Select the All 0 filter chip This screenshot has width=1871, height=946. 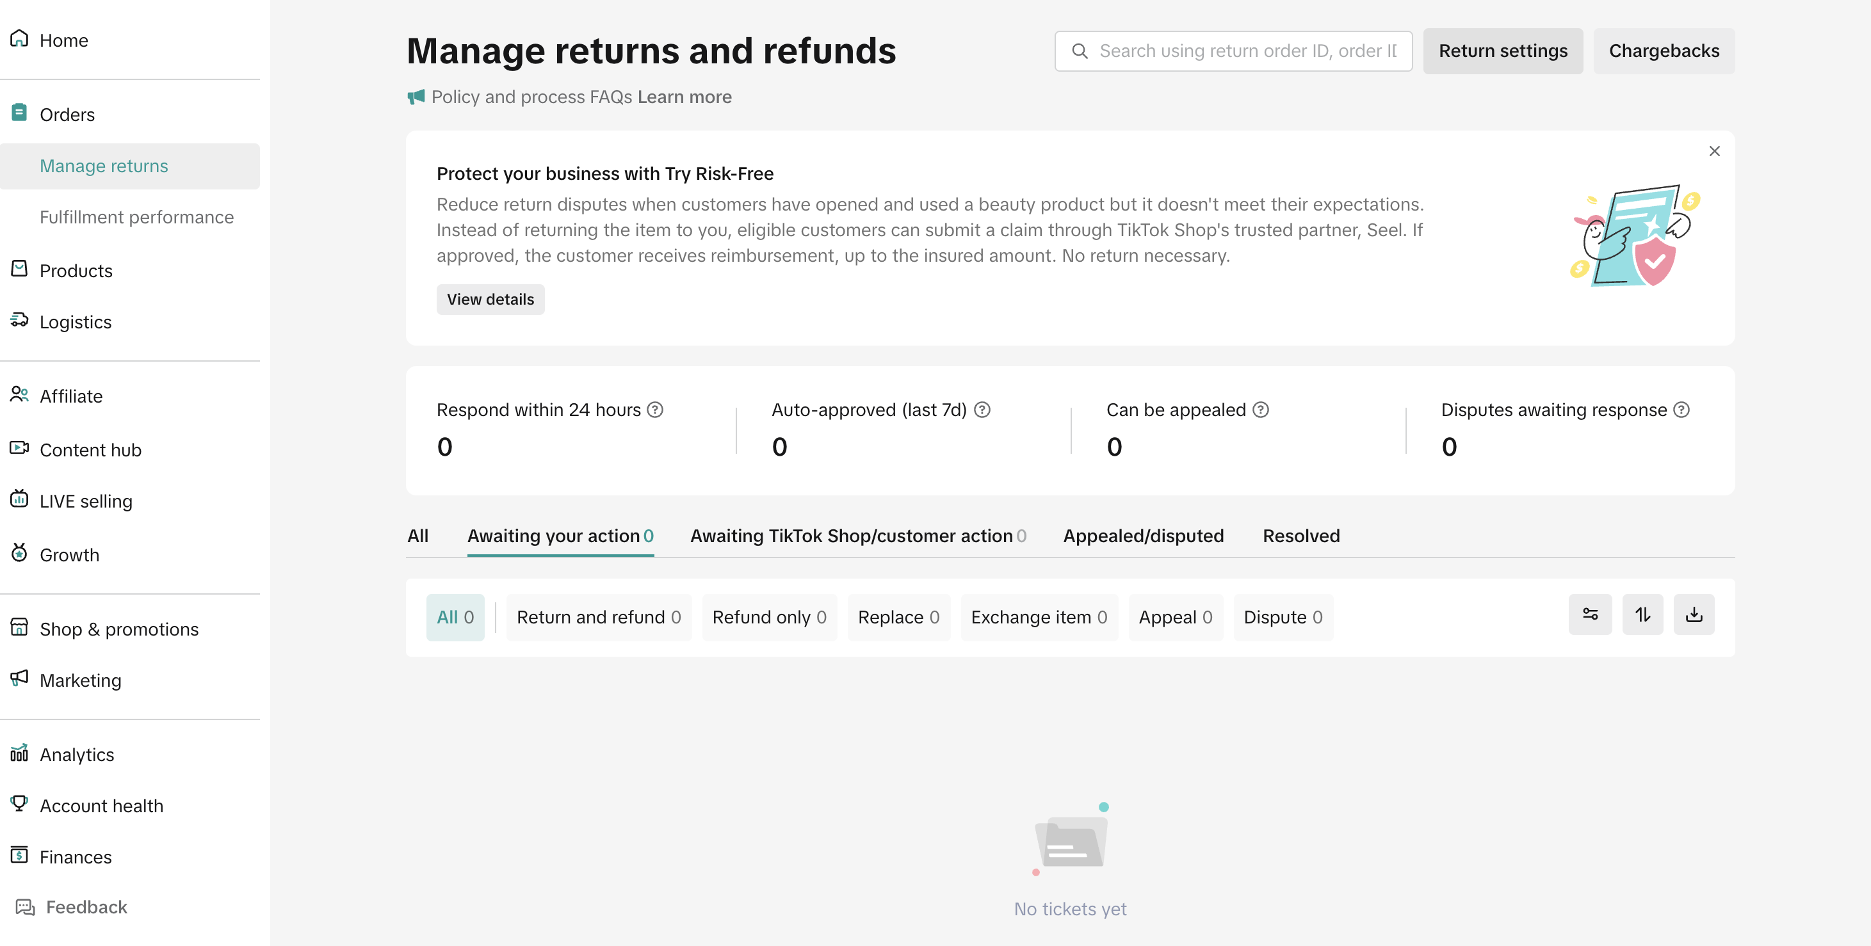pyautogui.click(x=455, y=617)
